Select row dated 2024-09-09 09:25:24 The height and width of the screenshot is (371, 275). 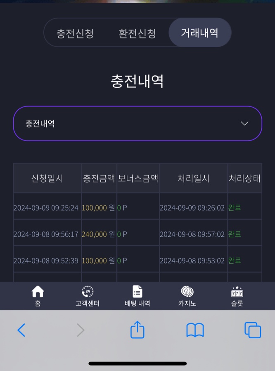pos(137,207)
